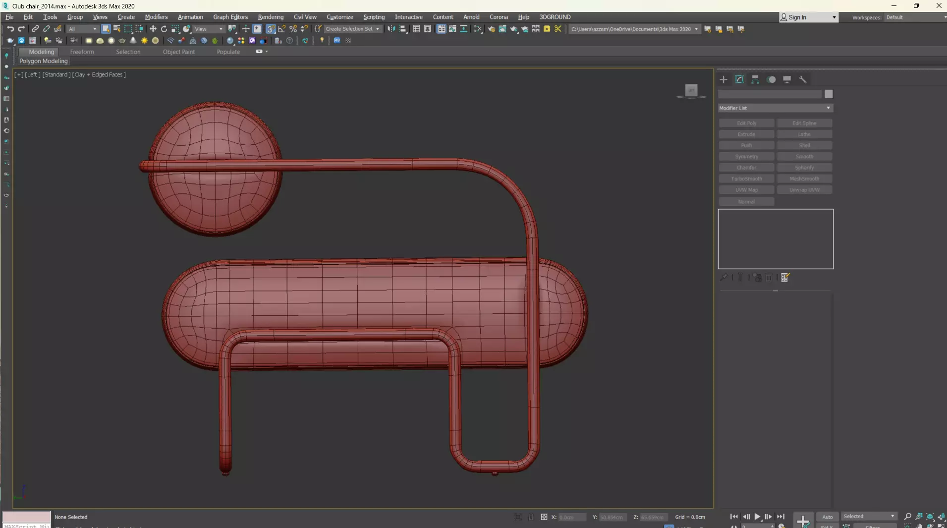Toggle Auto Key mode

coord(828,517)
